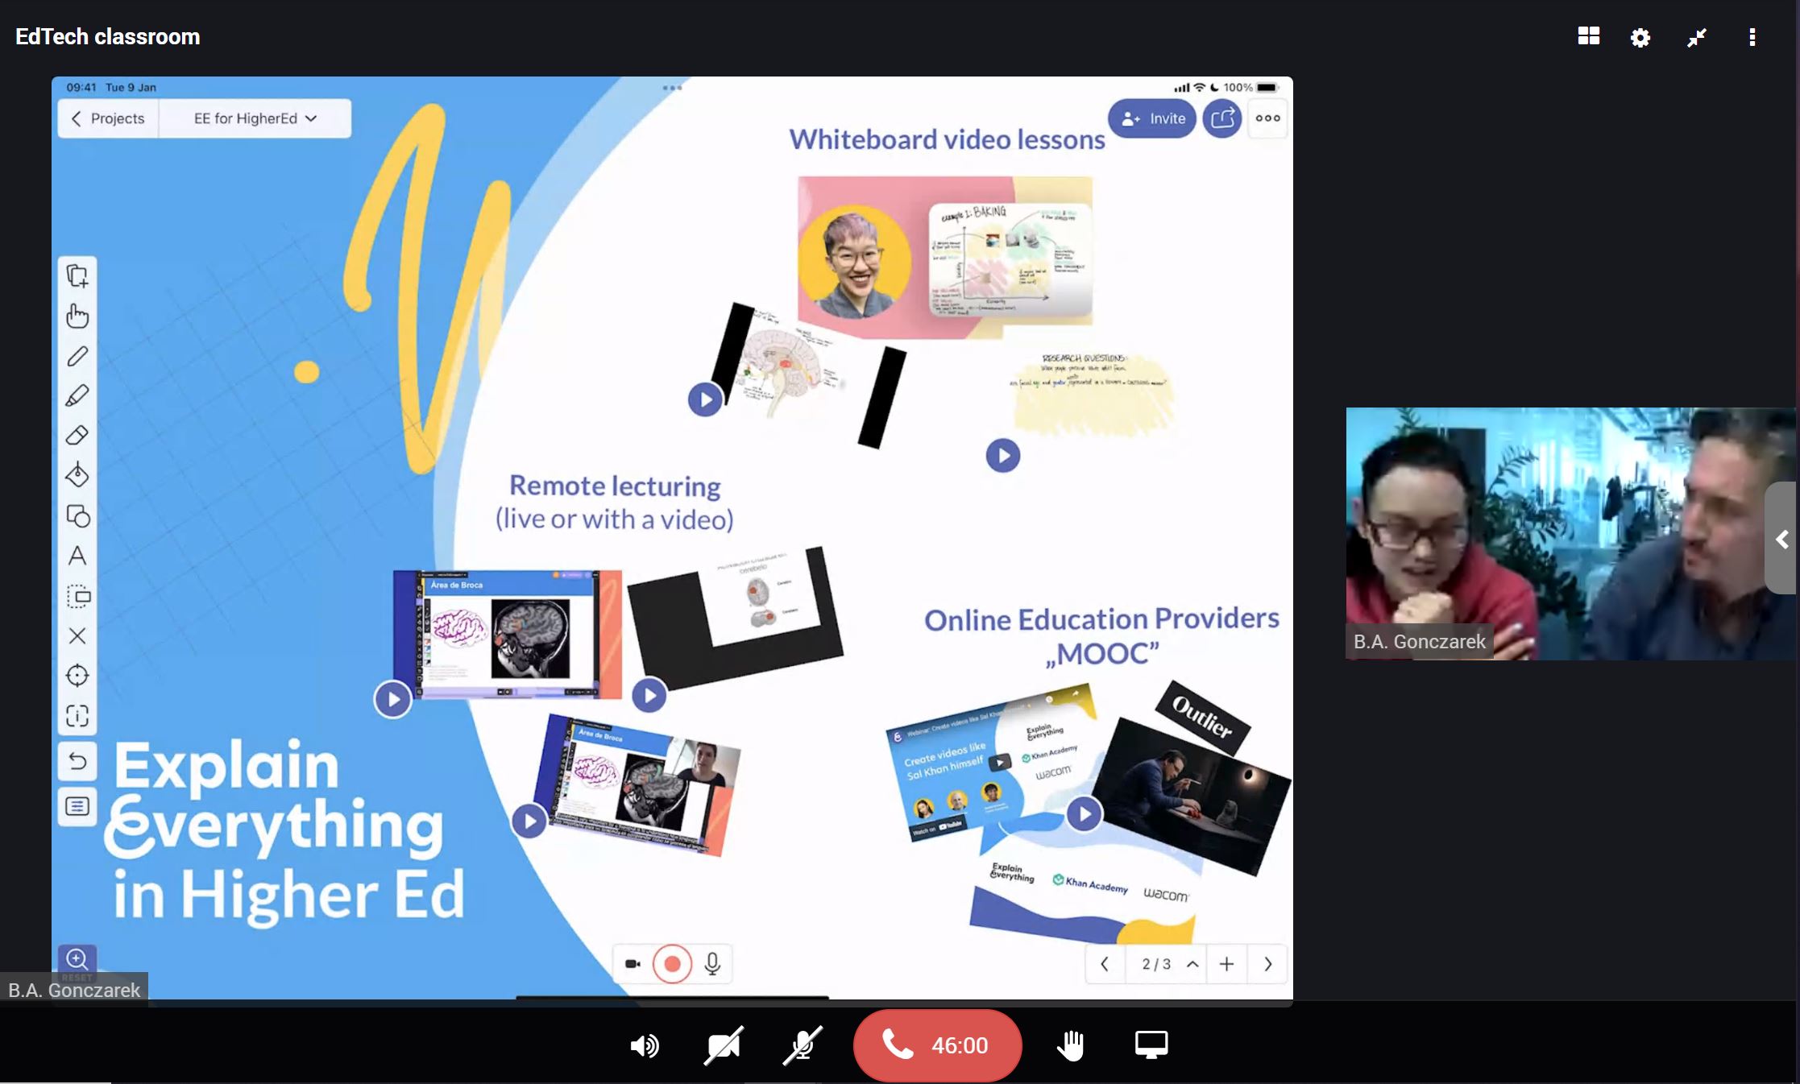The image size is (1800, 1084).
Task: Select the laser pointer target tool
Action: pyautogui.click(x=77, y=675)
